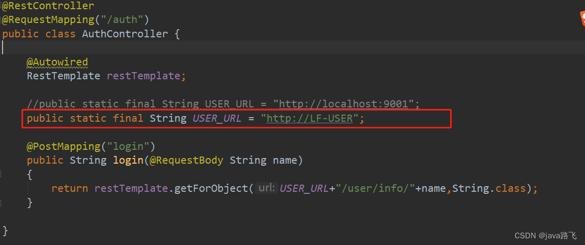Screen dimensions: 585x245
Task: Click the @Autowired annotation
Action: pyautogui.click(x=57, y=62)
